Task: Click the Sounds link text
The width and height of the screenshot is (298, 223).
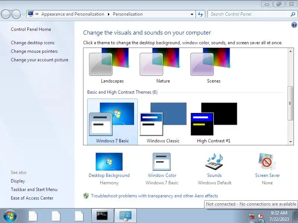Action: [x=215, y=175]
